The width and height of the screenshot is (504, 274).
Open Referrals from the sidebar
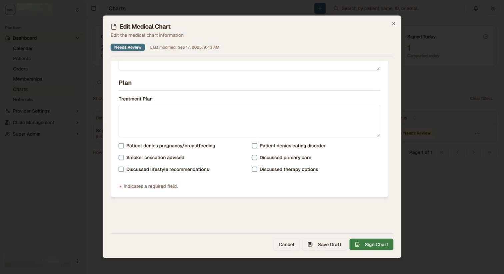tap(23, 100)
